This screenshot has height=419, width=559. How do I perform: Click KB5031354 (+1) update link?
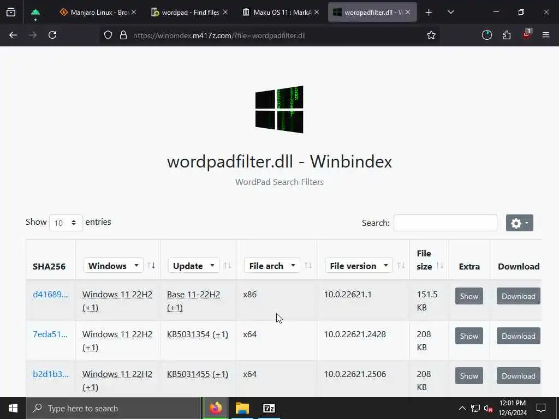tap(198, 334)
